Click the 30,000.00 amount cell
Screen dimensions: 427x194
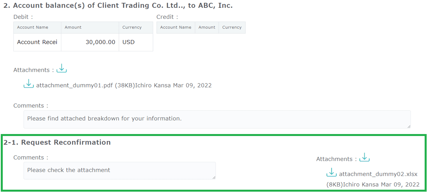90,42
